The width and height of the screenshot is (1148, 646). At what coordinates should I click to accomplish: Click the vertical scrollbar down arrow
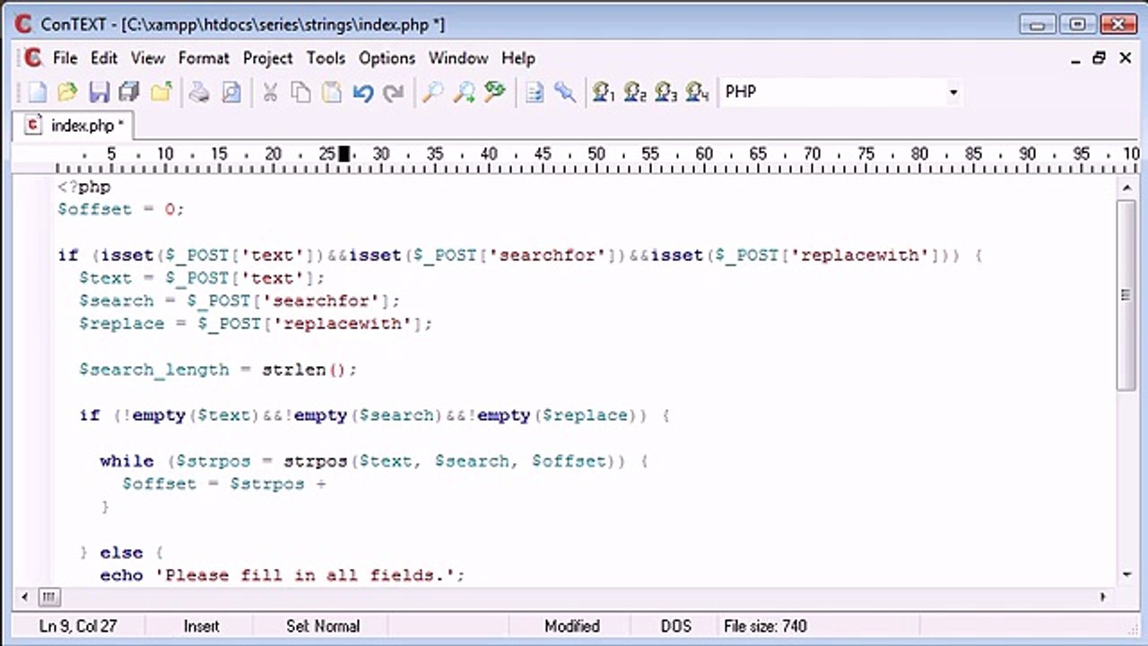(1126, 574)
